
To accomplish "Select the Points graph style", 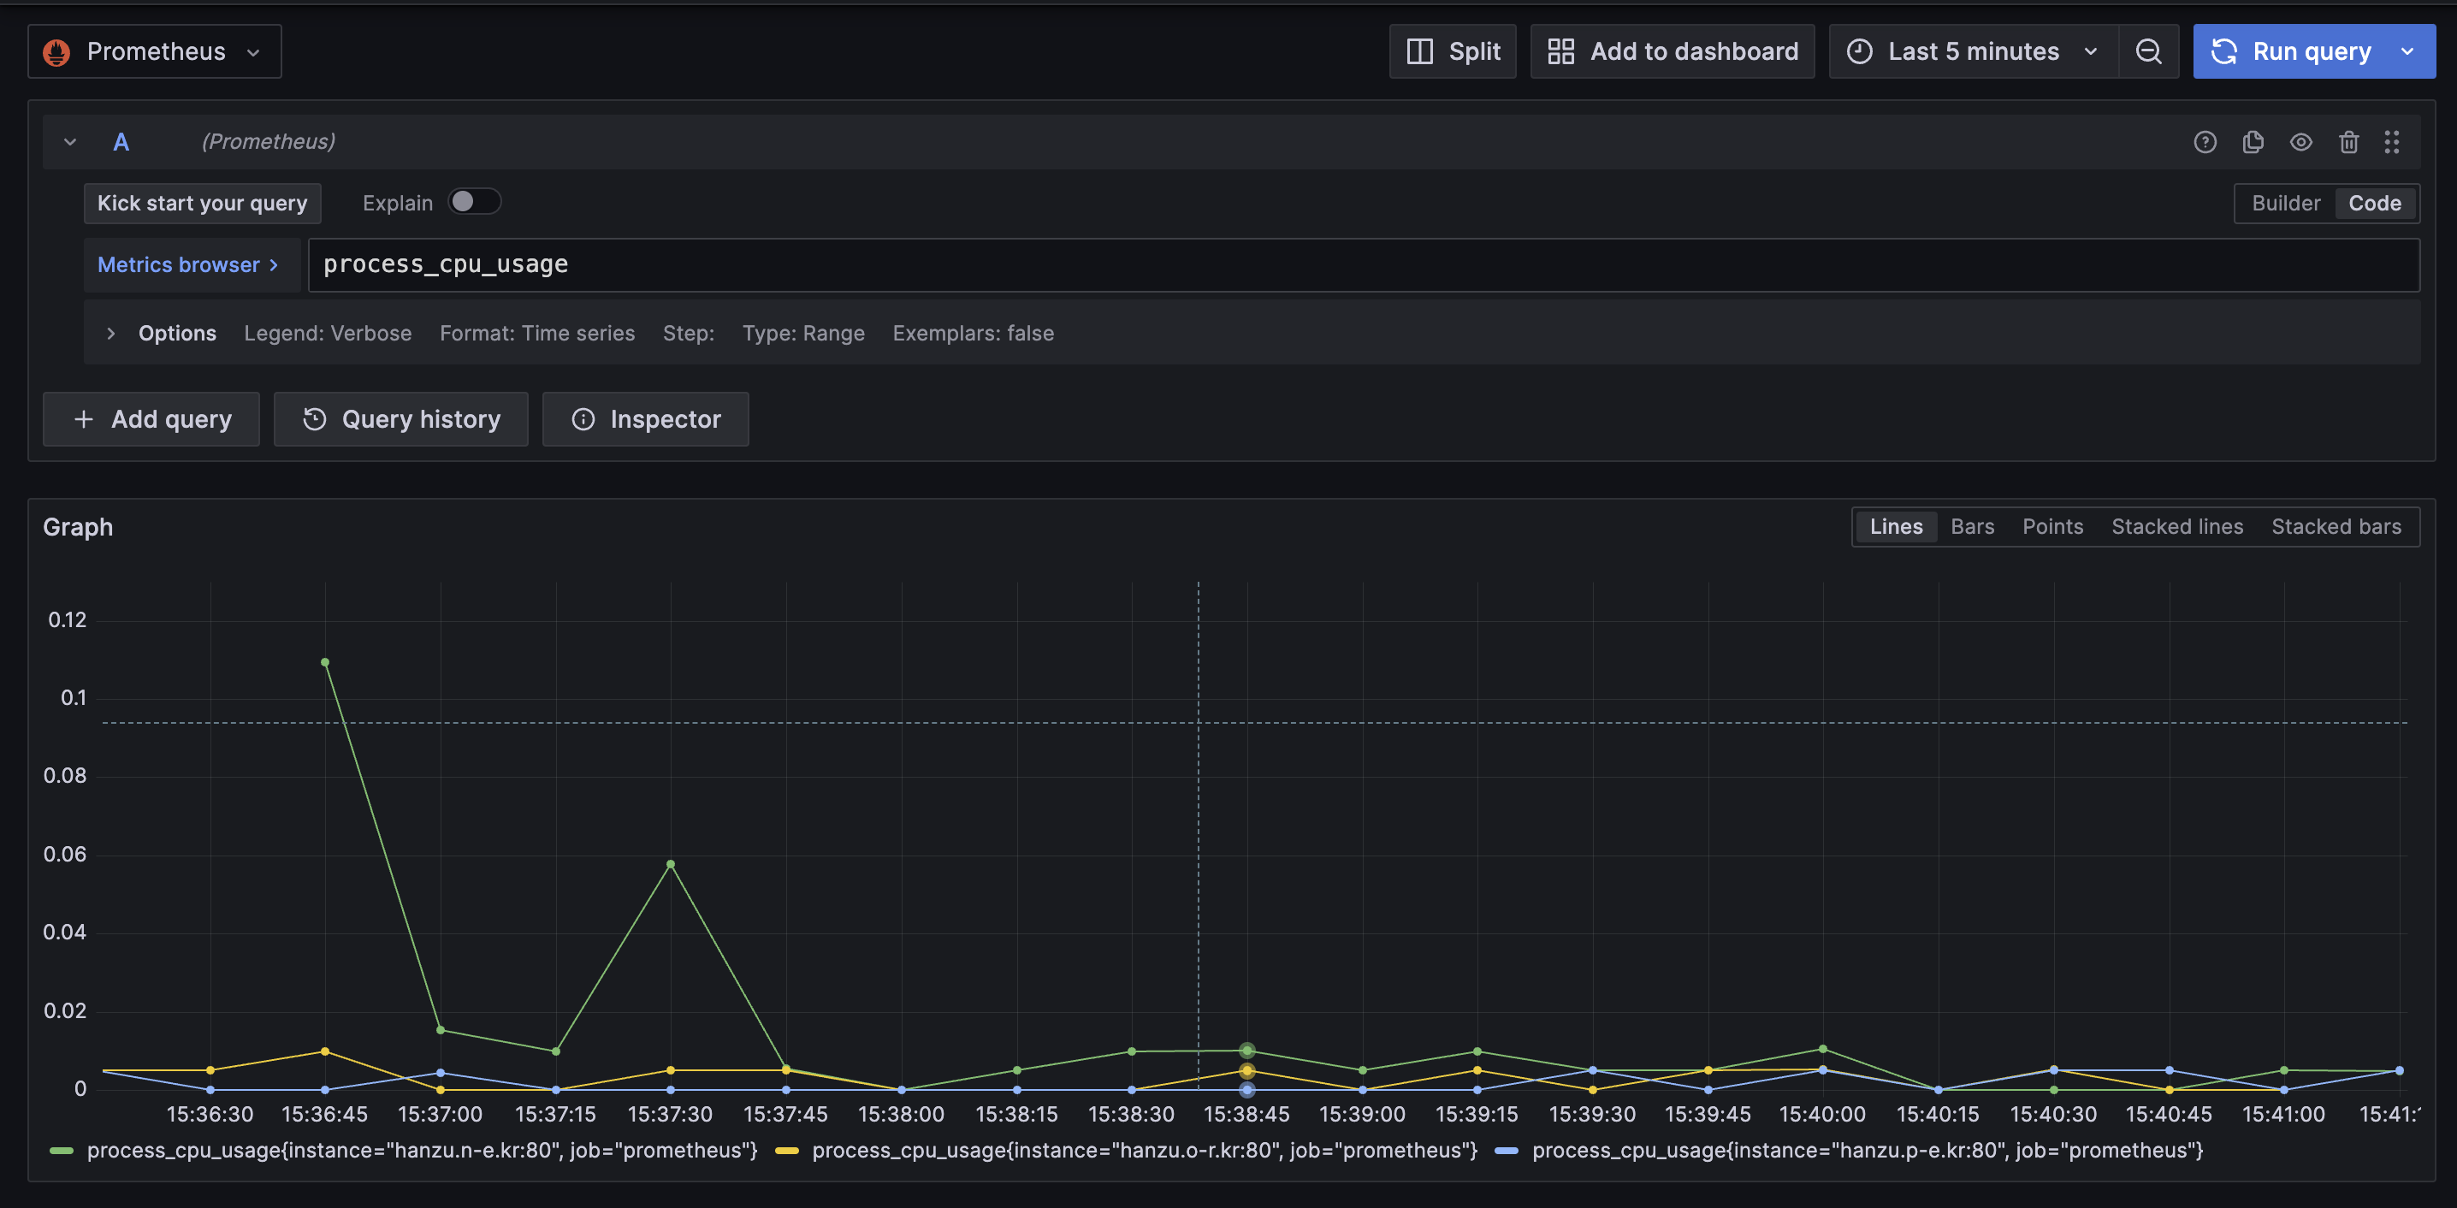I will 2052,527.
